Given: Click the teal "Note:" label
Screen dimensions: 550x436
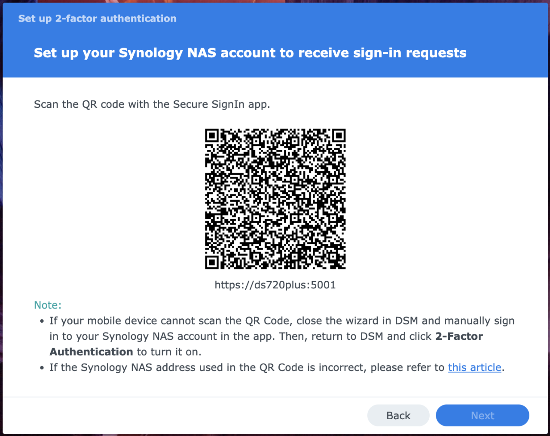Looking at the screenshot, I should (48, 305).
